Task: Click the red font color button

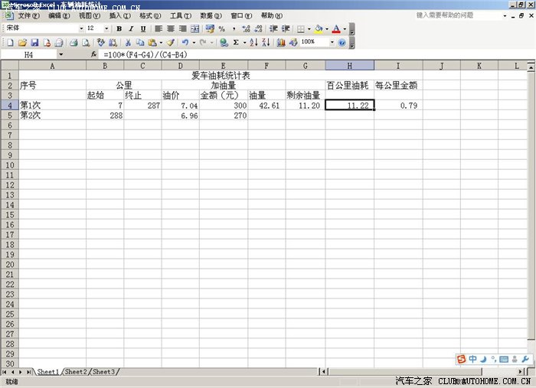Action: 335,28
